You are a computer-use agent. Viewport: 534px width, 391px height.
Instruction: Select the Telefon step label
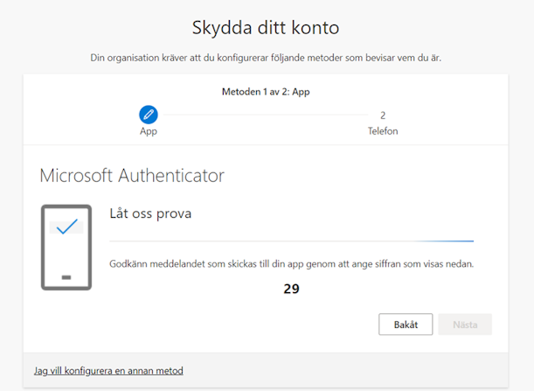click(383, 131)
